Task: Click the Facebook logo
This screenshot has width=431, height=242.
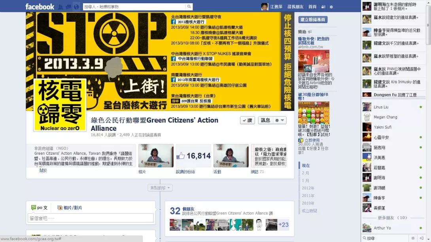Action: (x=40, y=7)
